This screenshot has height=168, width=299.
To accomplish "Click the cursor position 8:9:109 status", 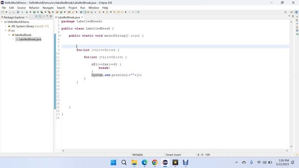I will click(204, 154).
